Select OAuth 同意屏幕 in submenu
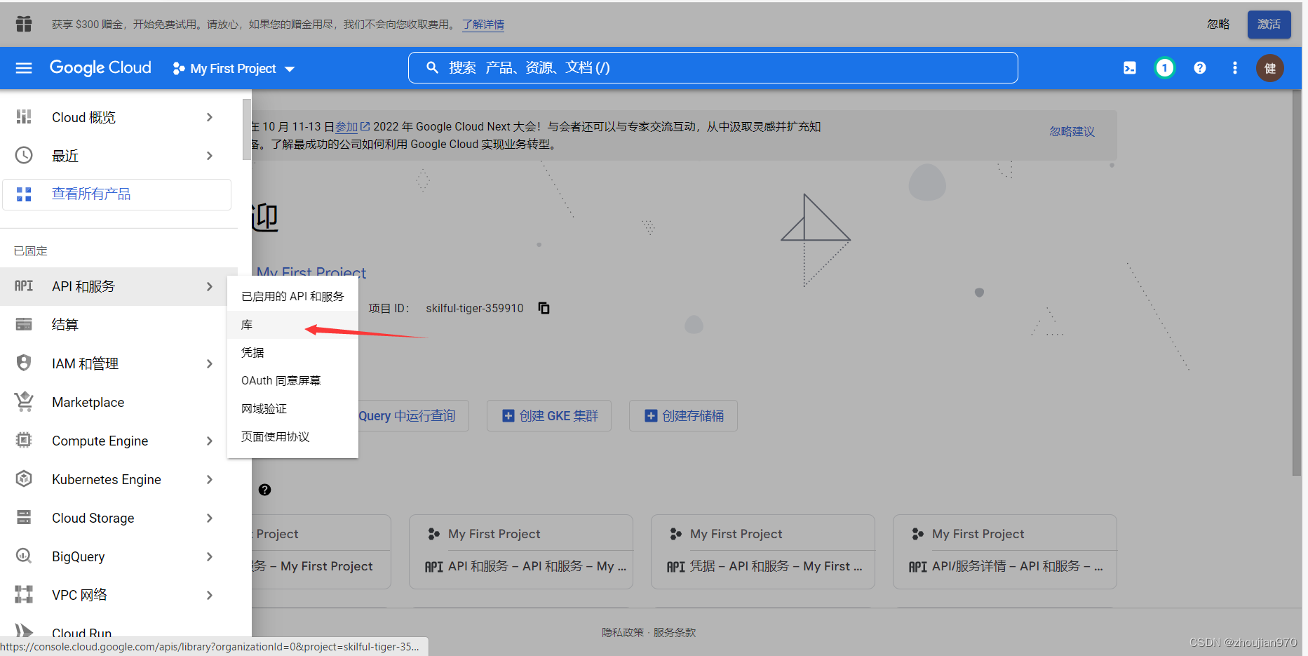This screenshot has width=1308, height=656. coord(292,380)
